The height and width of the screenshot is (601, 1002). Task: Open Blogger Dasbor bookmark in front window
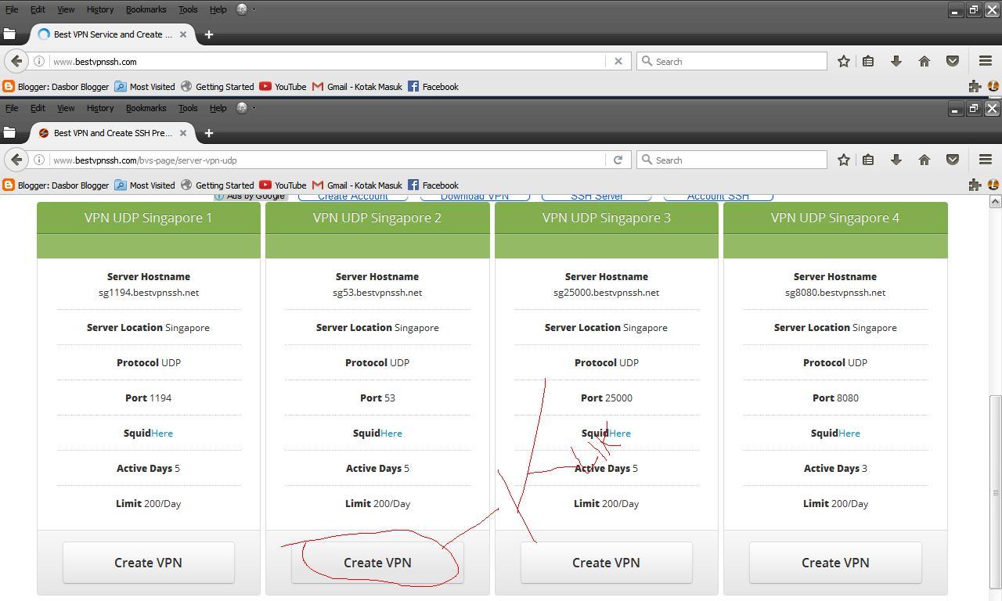click(x=56, y=185)
